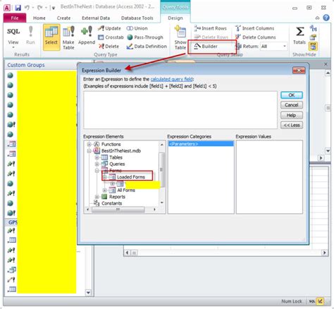This screenshot has width=334, height=309.
Task: Choose Data Definition query option
Action: point(147,47)
